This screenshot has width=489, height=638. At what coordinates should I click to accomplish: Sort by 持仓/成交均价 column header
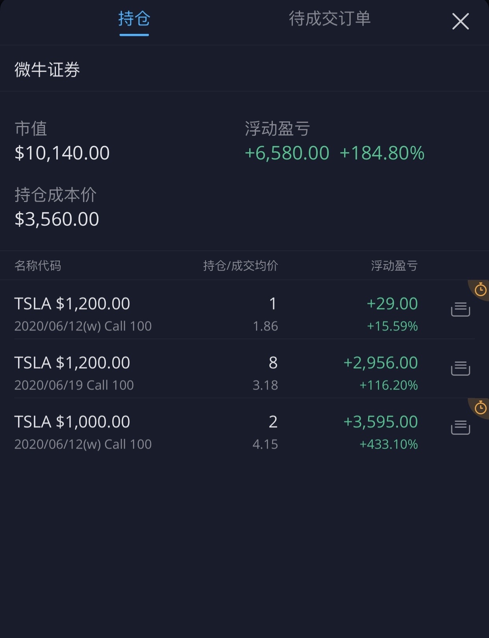coord(241,265)
